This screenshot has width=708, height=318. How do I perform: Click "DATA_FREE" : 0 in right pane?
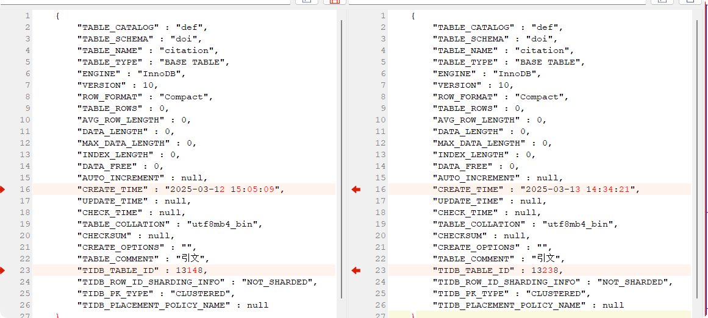pyautogui.click(x=476, y=166)
